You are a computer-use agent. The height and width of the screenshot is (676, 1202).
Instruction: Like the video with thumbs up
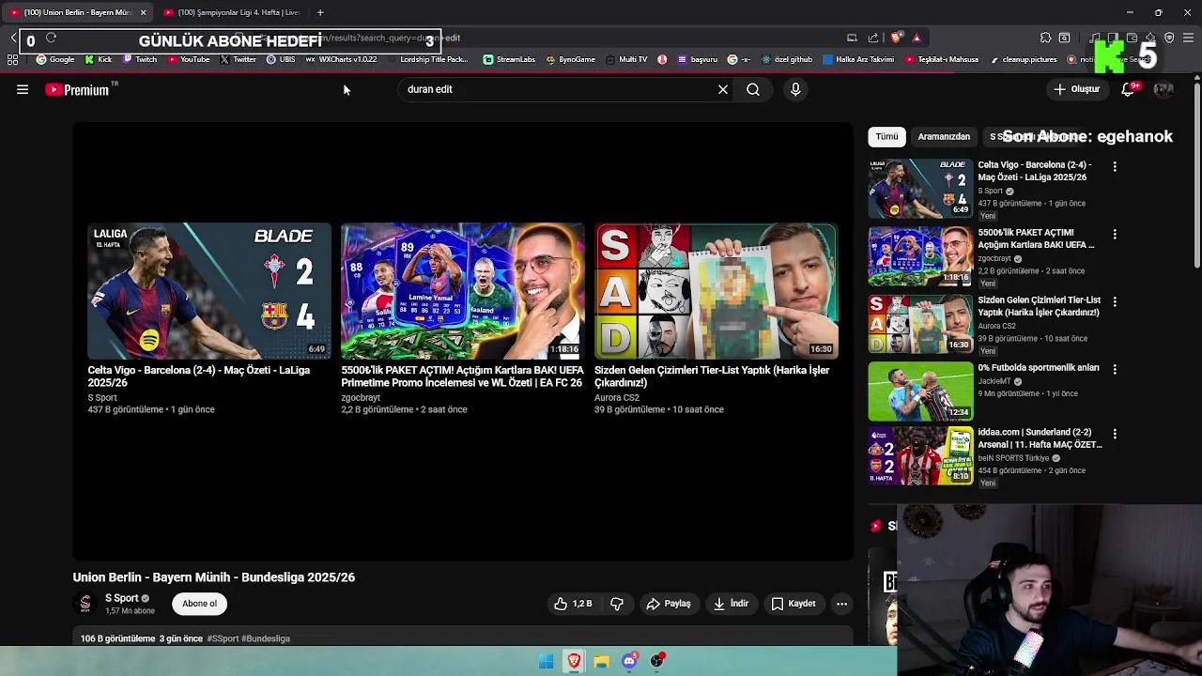[x=573, y=604]
